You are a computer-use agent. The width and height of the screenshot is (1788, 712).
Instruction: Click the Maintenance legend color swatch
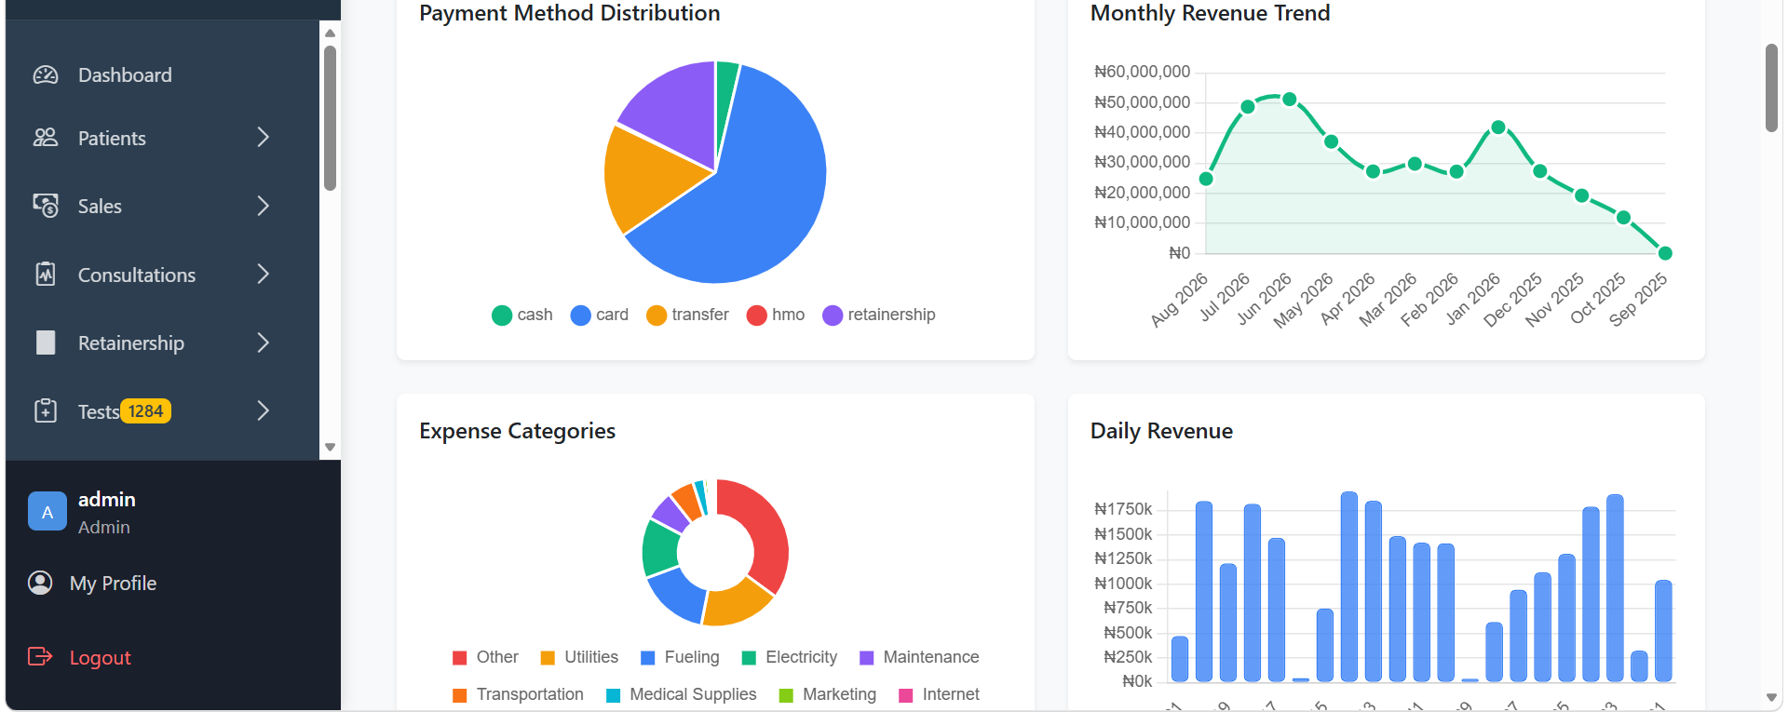867,658
